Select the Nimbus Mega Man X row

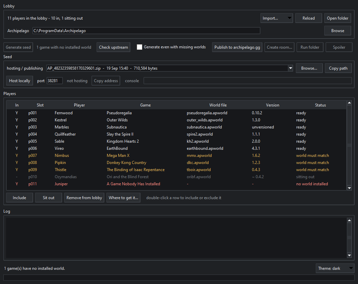tap(176, 156)
